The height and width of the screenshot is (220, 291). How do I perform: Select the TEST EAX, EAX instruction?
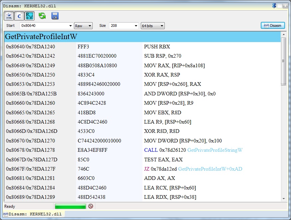163,159
